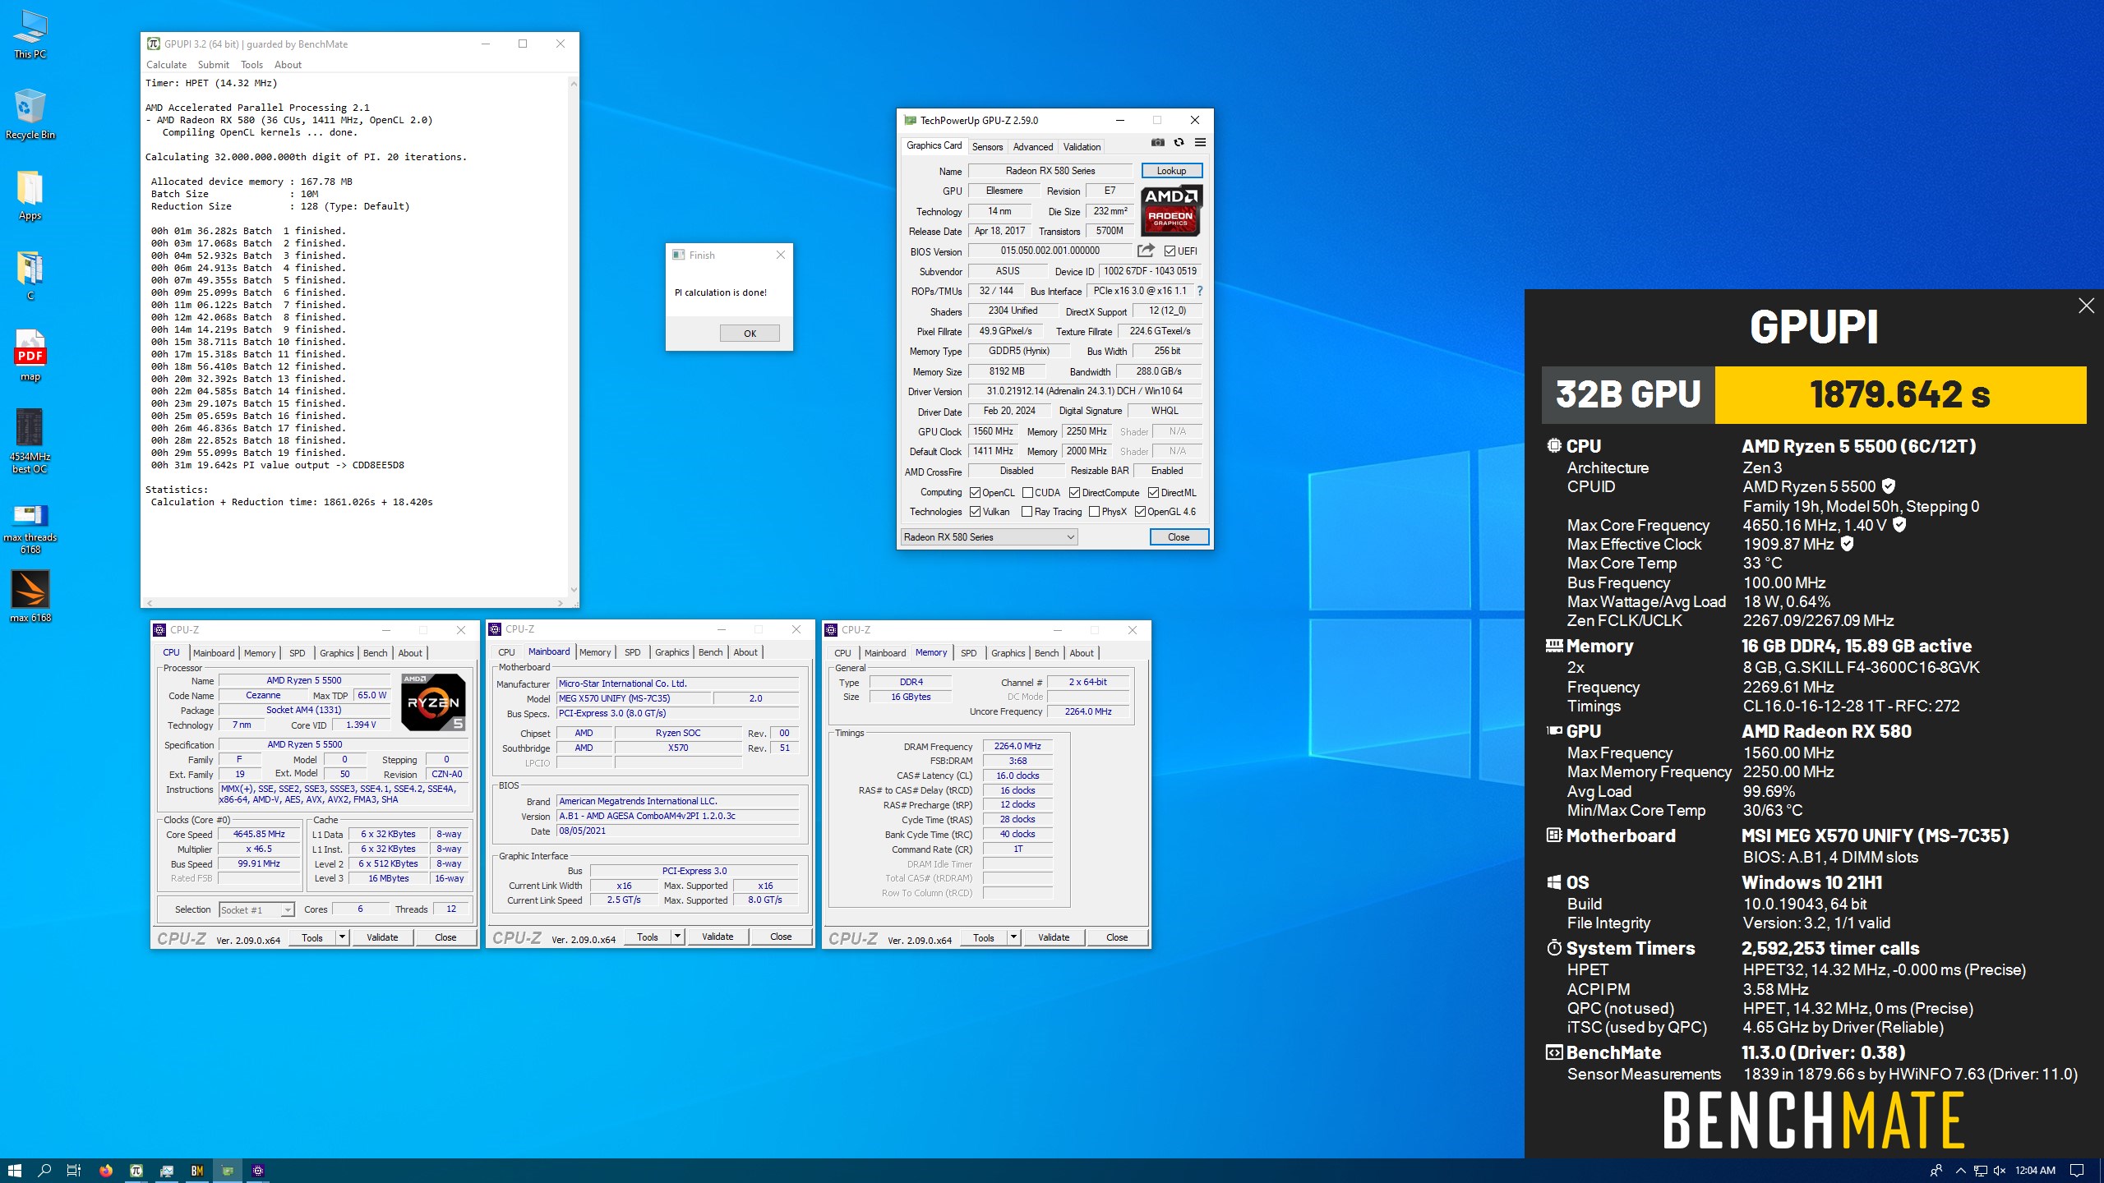
Task: Open the Calculate menu in GPUPI
Action: coord(167,65)
